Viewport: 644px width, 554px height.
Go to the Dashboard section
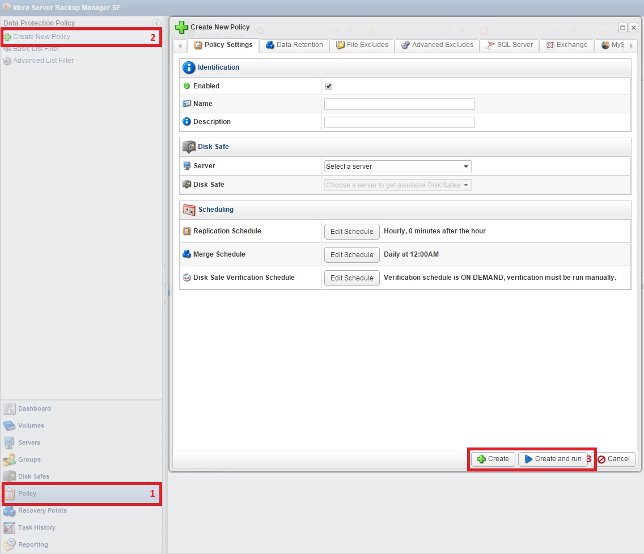click(x=35, y=408)
